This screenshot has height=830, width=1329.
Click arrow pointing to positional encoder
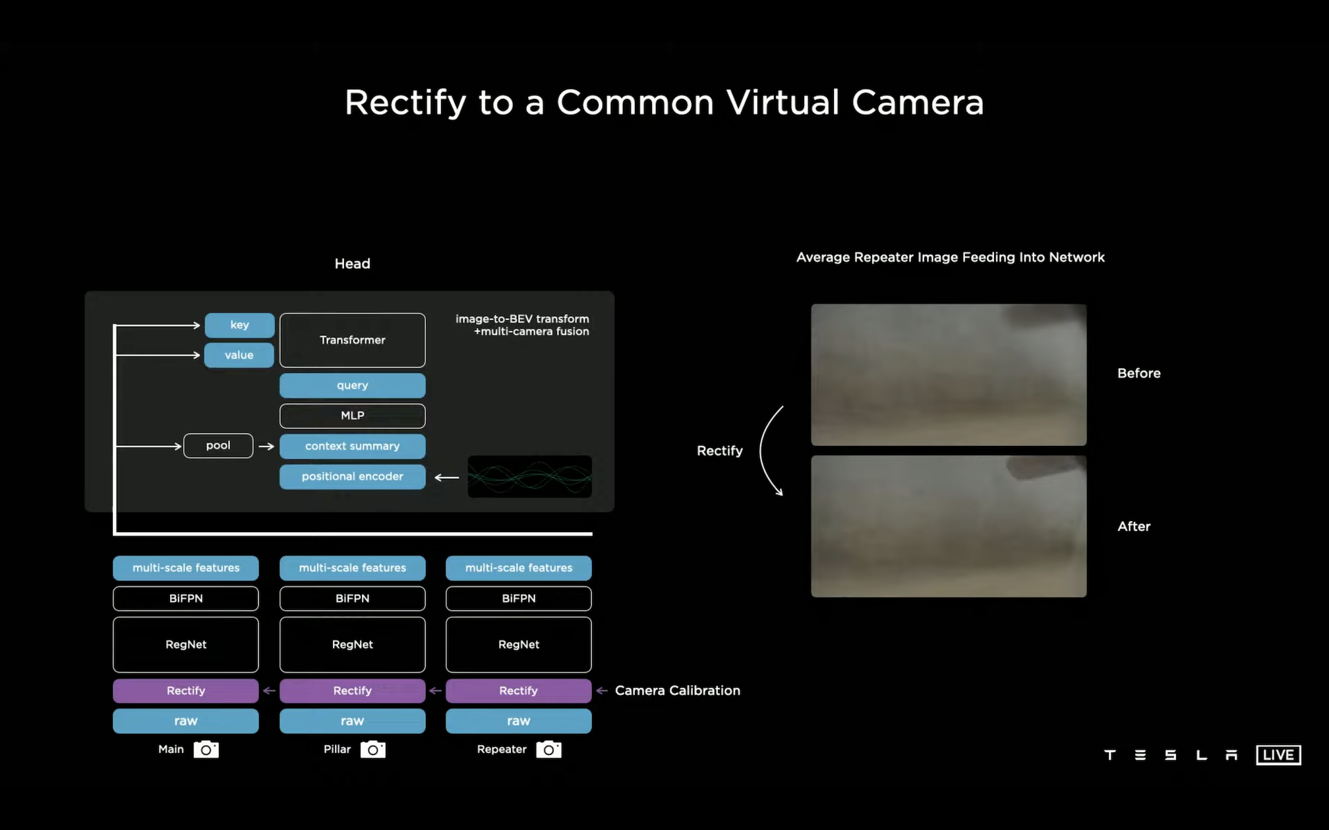(x=447, y=477)
